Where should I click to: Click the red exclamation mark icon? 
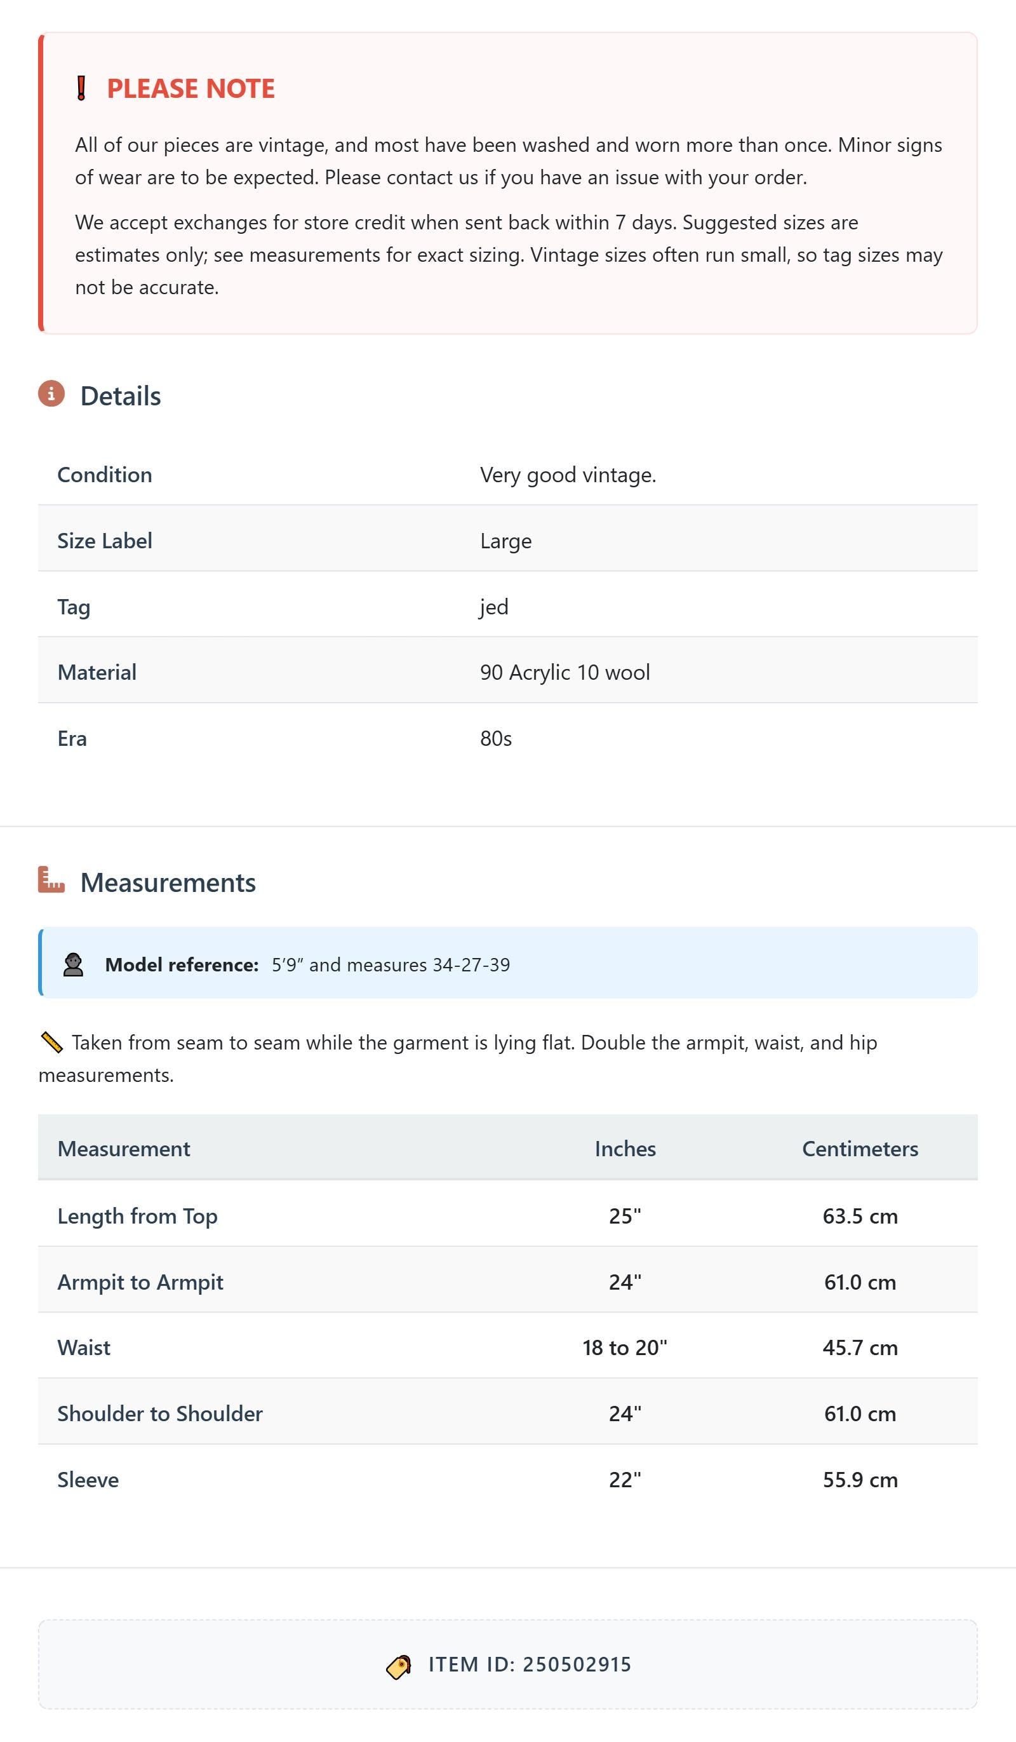81,88
